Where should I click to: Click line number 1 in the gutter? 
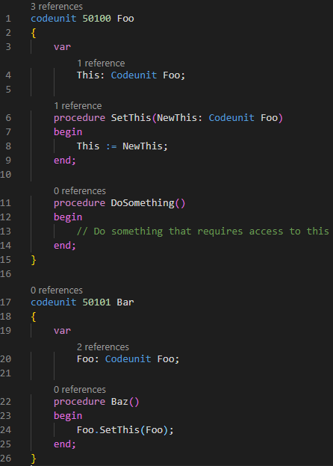coord(8,19)
